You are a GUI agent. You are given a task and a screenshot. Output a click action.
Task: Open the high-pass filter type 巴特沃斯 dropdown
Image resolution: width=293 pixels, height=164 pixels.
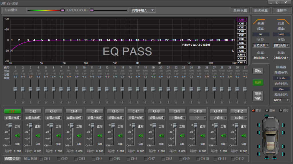click(261, 45)
